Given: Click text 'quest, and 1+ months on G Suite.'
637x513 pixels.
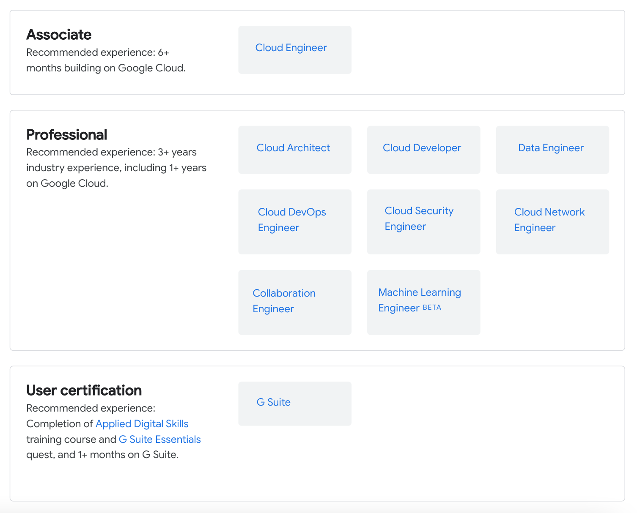Looking at the screenshot, I should pyautogui.click(x=102, y=455).
